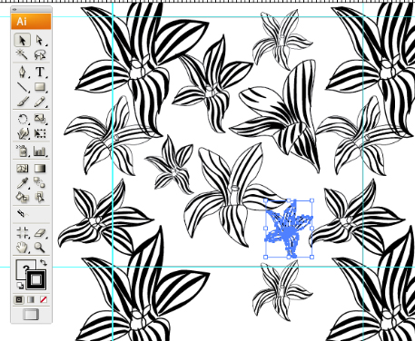Viewport: 415px width, 341px height.
Task: Select the Eyedropper tool
Action: 22,183
